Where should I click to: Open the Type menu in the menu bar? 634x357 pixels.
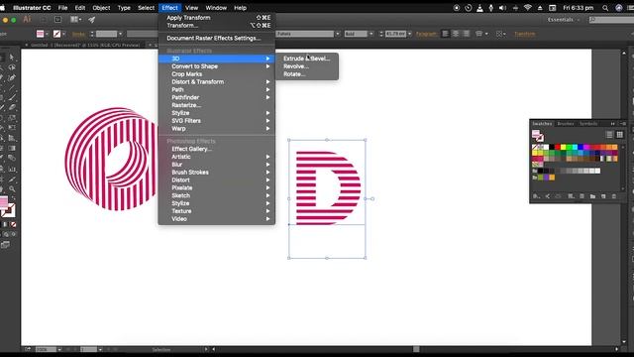click(x=124, y=8)
